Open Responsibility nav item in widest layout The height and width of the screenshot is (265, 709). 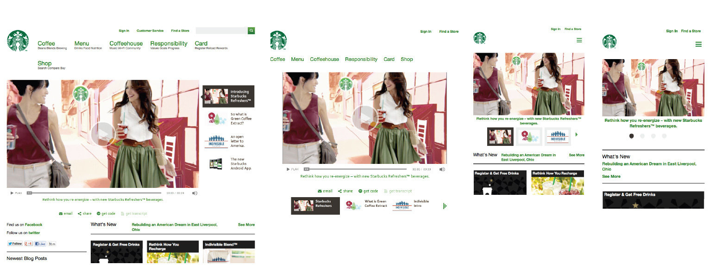169,43
